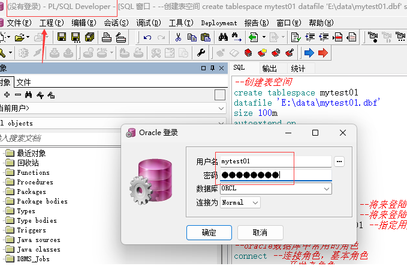Select the Triggers folder

(31, 230)
